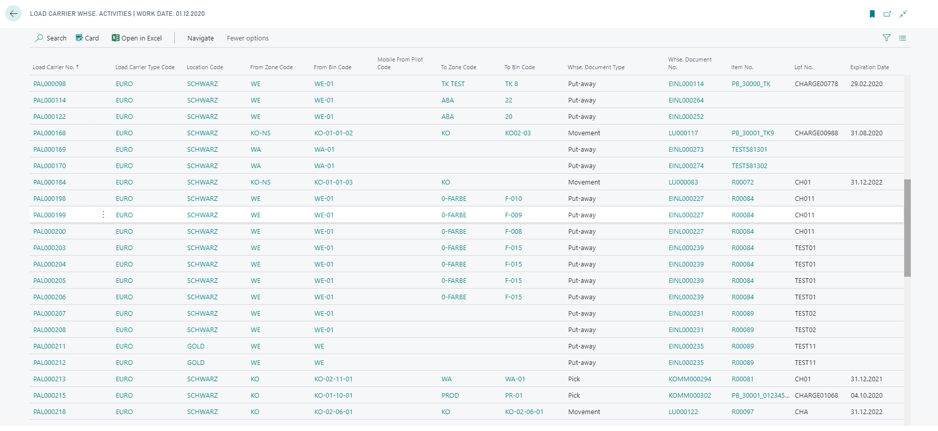Screen dimensions: 938x431
Task: Select To Bin Code PR-01
Action: coord(514,395)
